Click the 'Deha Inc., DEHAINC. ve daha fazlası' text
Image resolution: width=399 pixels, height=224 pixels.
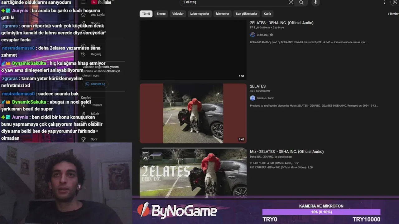[271, 157]
